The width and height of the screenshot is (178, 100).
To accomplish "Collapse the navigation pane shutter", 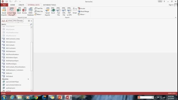I will coord(31,21).
